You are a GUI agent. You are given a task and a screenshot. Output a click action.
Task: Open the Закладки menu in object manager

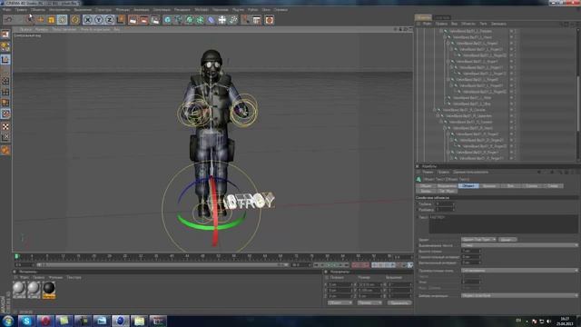(x=498, y=24)
